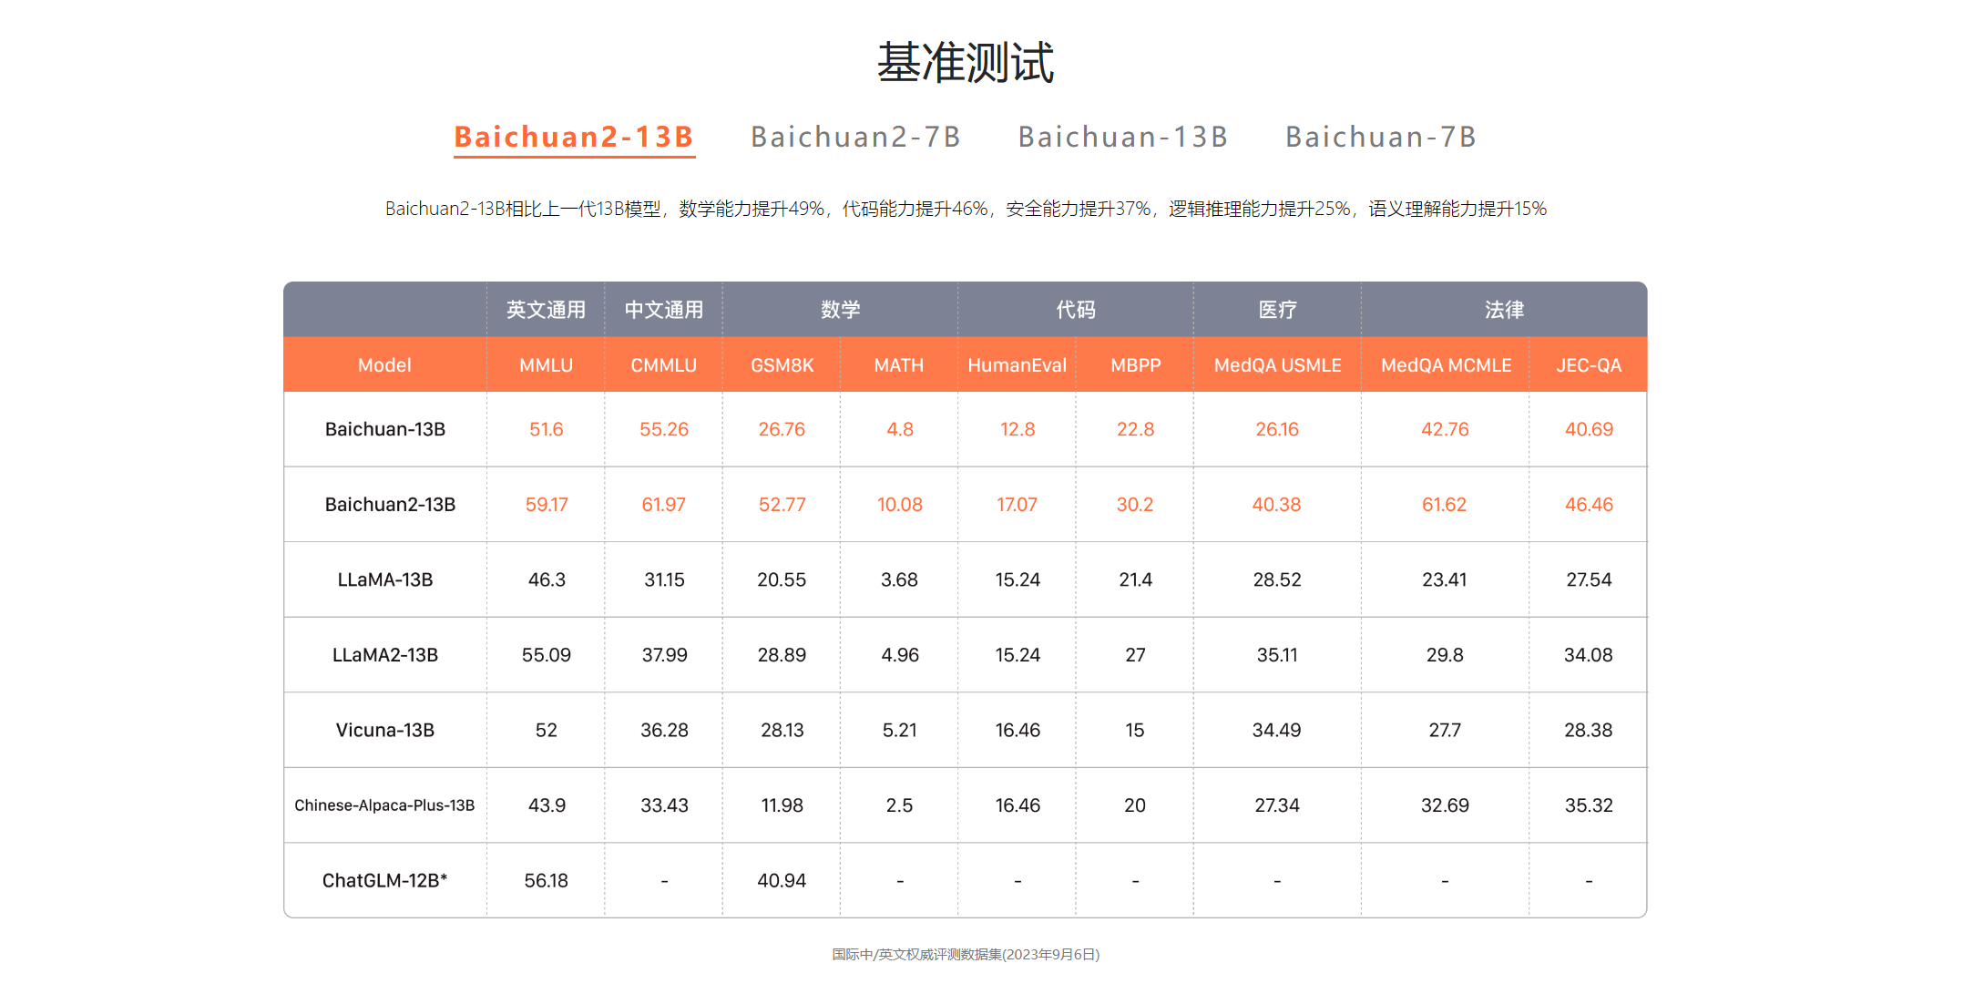Click the 基准测试 page heading

(x=966, y=62)
